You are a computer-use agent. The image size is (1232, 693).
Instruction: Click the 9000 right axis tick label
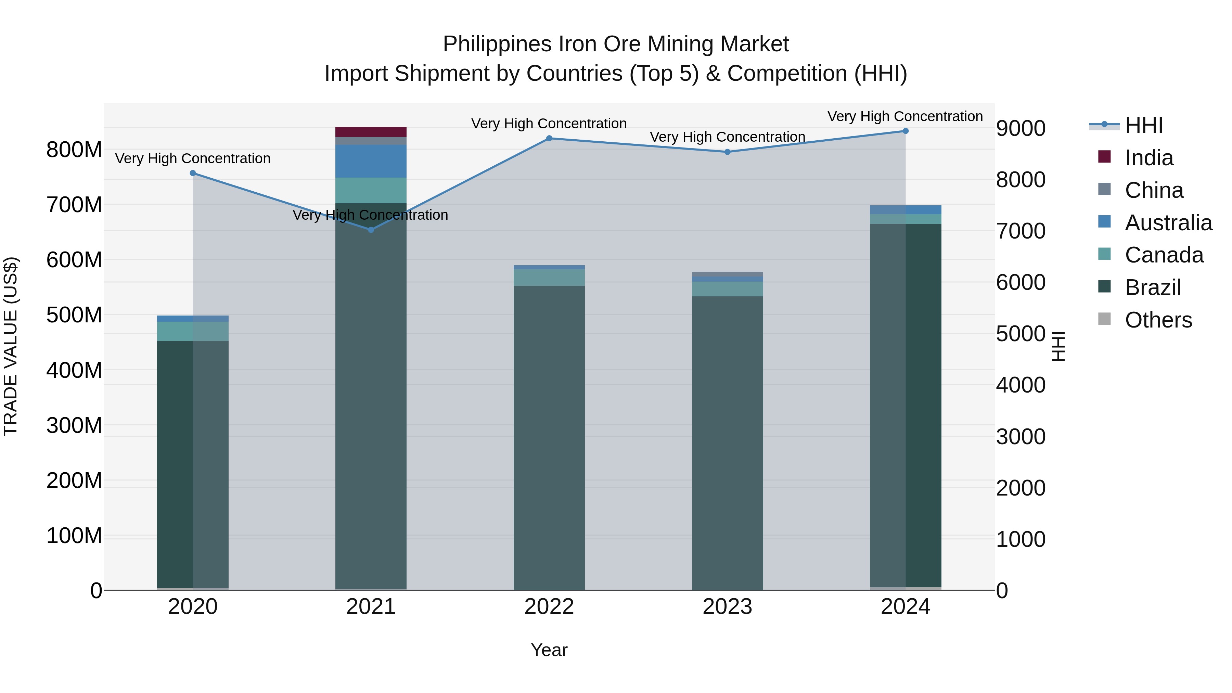point(1021,128)
